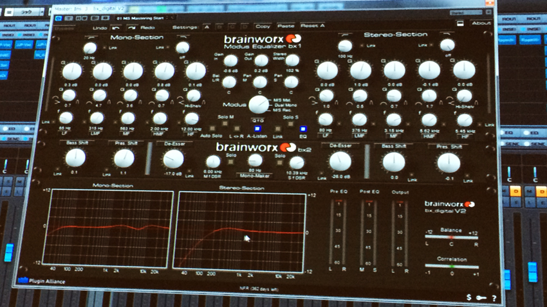Click the large Modus selector knob
547x307 pixels.
coord(259,105)
